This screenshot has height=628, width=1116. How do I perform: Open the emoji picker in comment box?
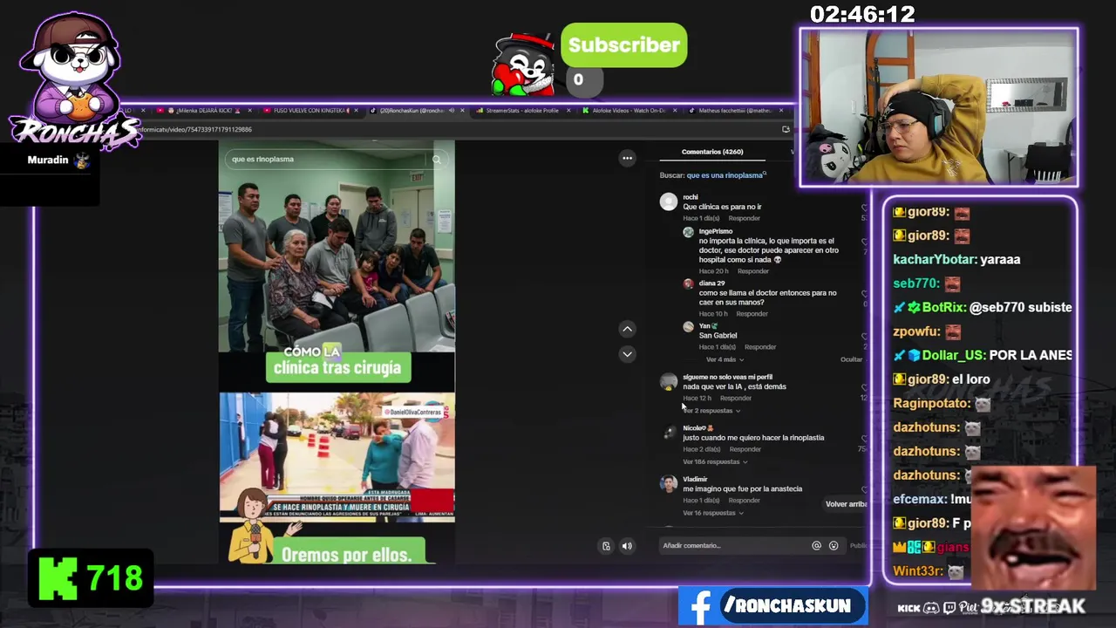834,545
